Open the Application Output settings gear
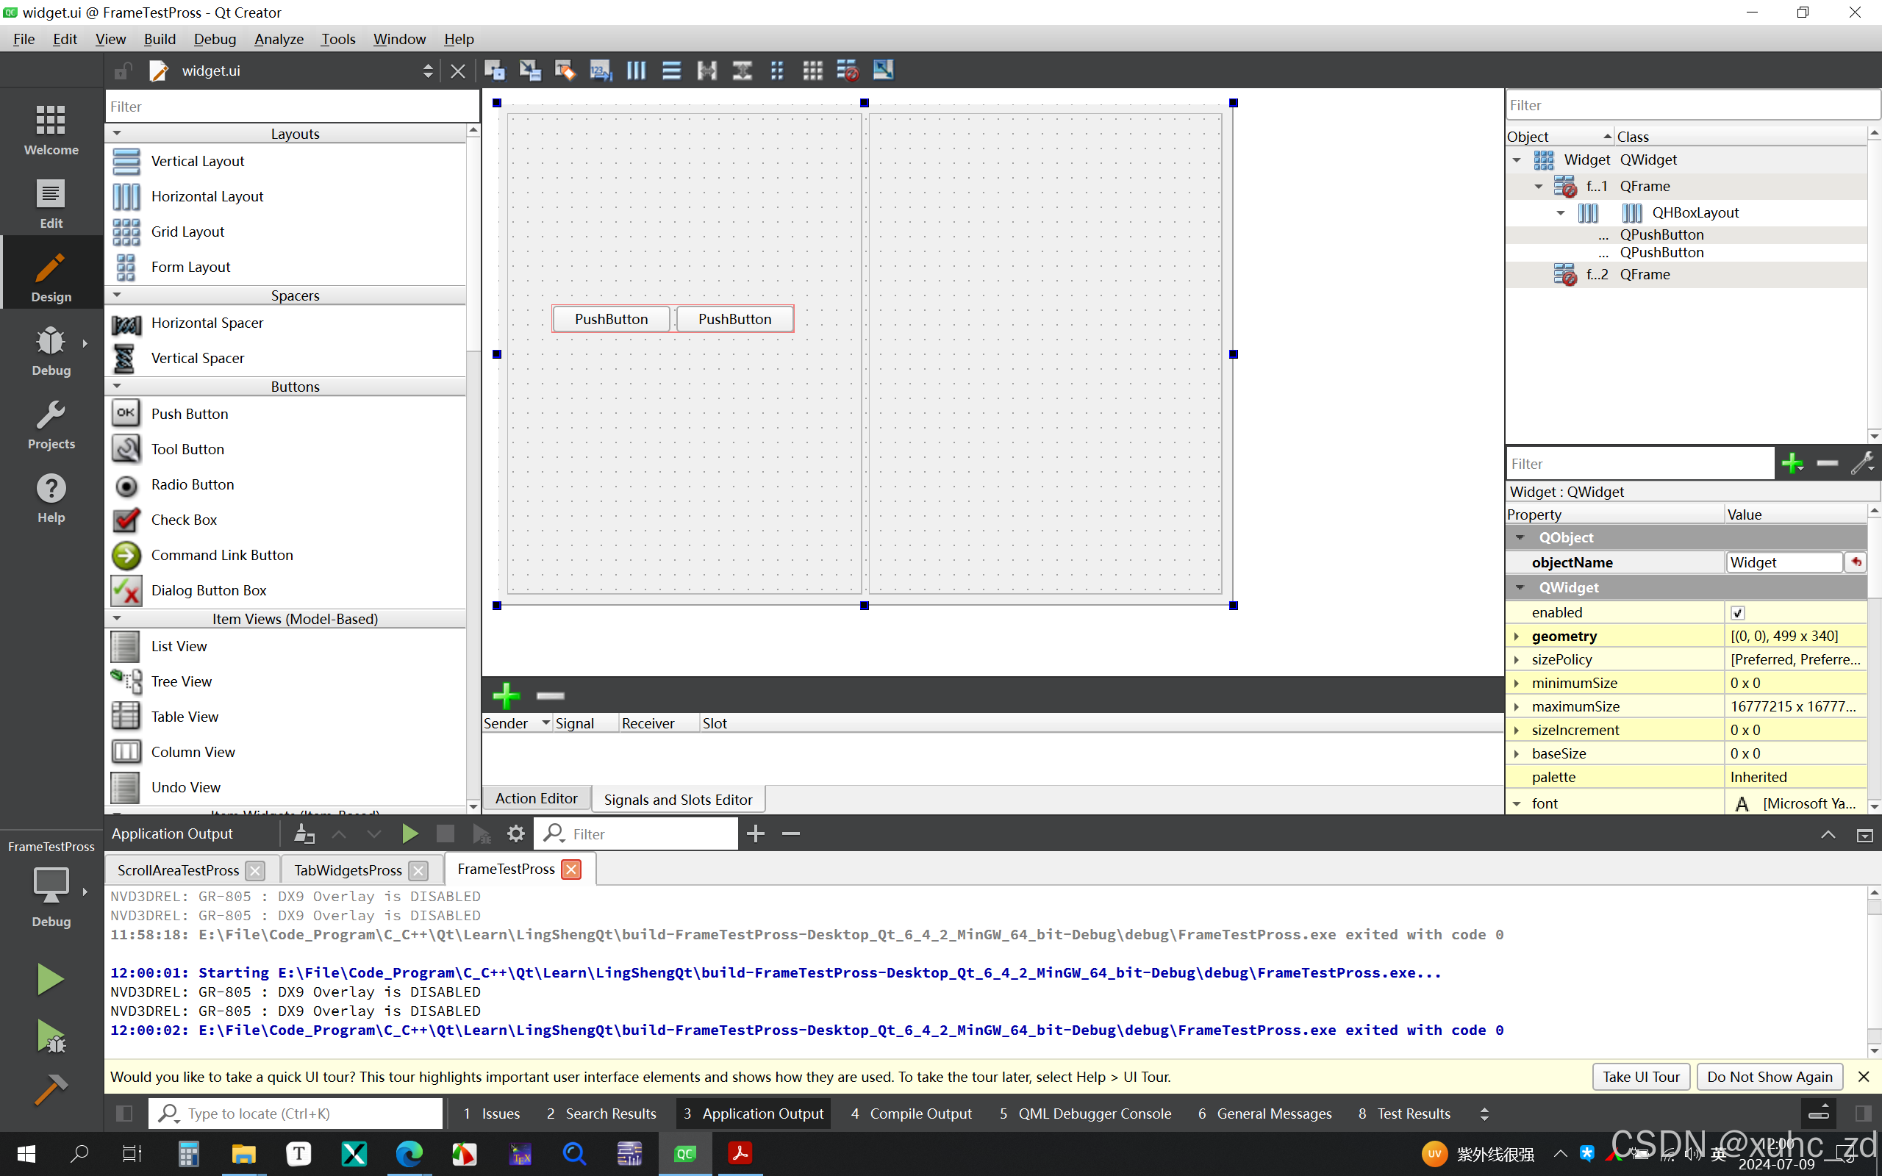The image size is (1882, 1176). click(x=515, y=833)
